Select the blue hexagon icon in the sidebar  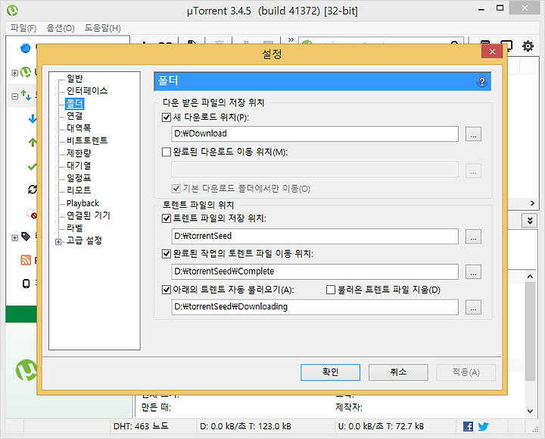click(26, 48)
